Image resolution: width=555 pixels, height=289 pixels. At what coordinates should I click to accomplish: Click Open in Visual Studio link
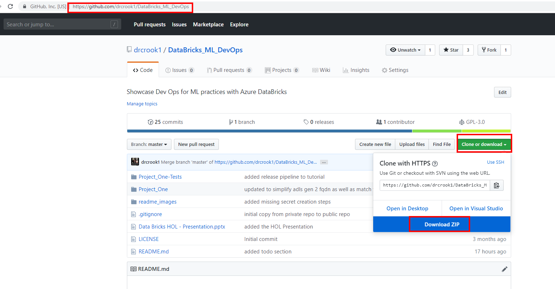tap(476, 209)
